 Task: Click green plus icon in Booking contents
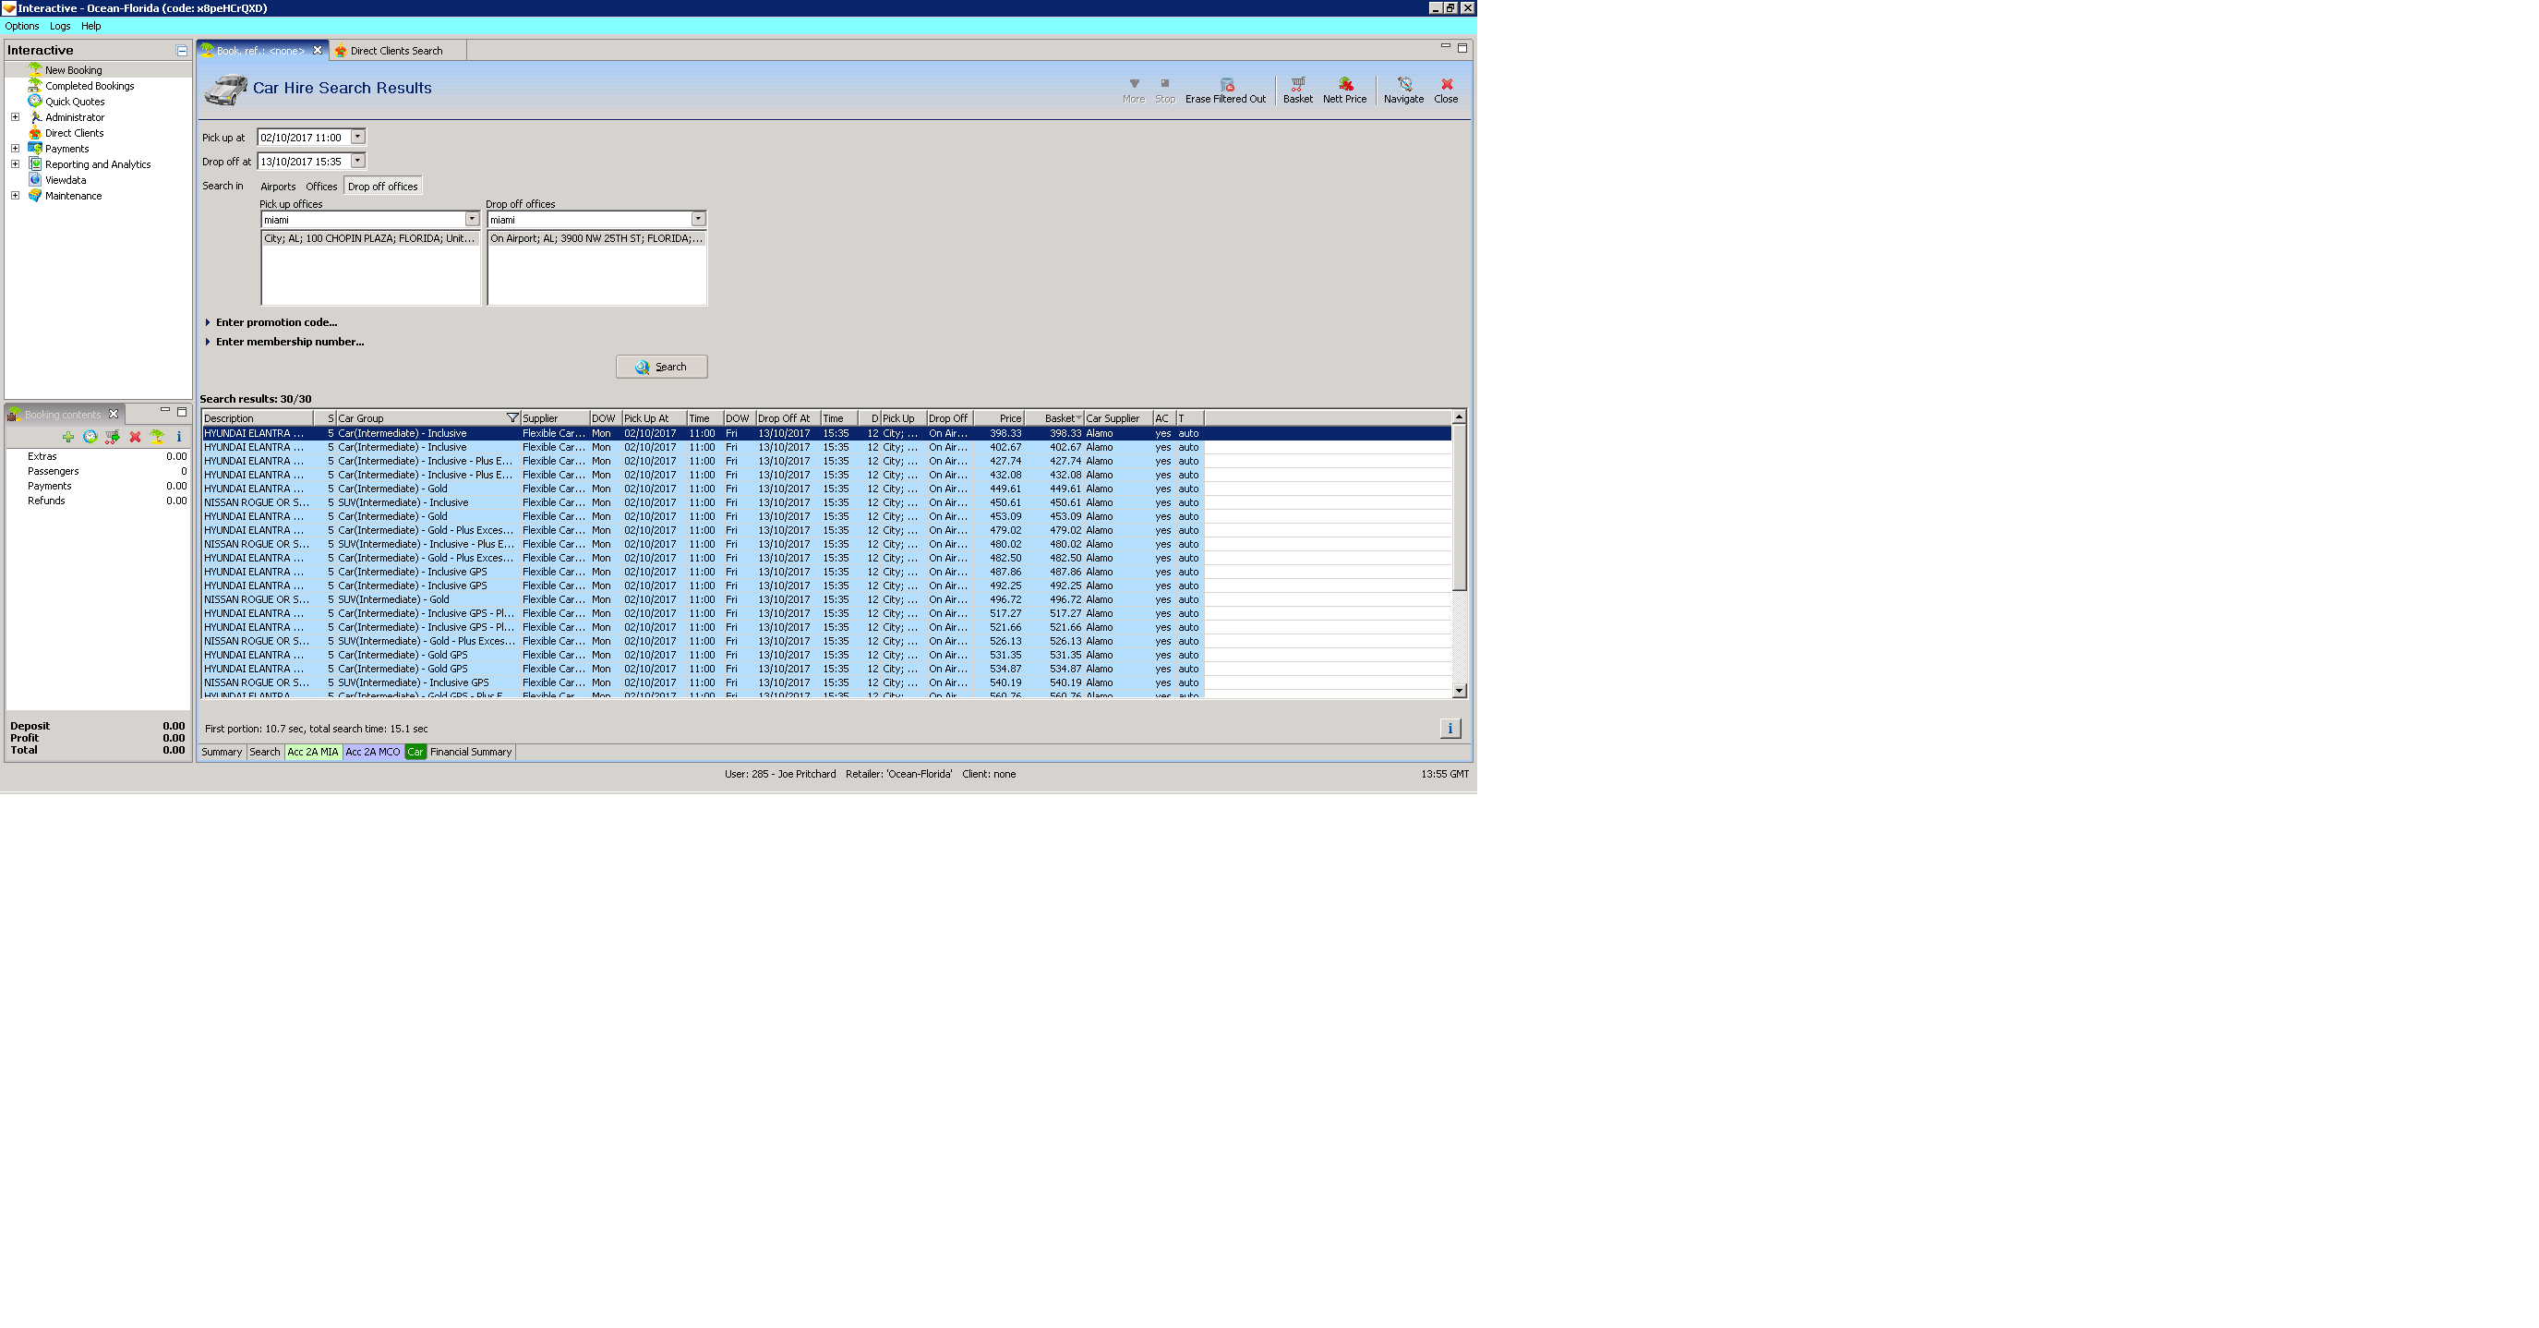tap(68, 437)
